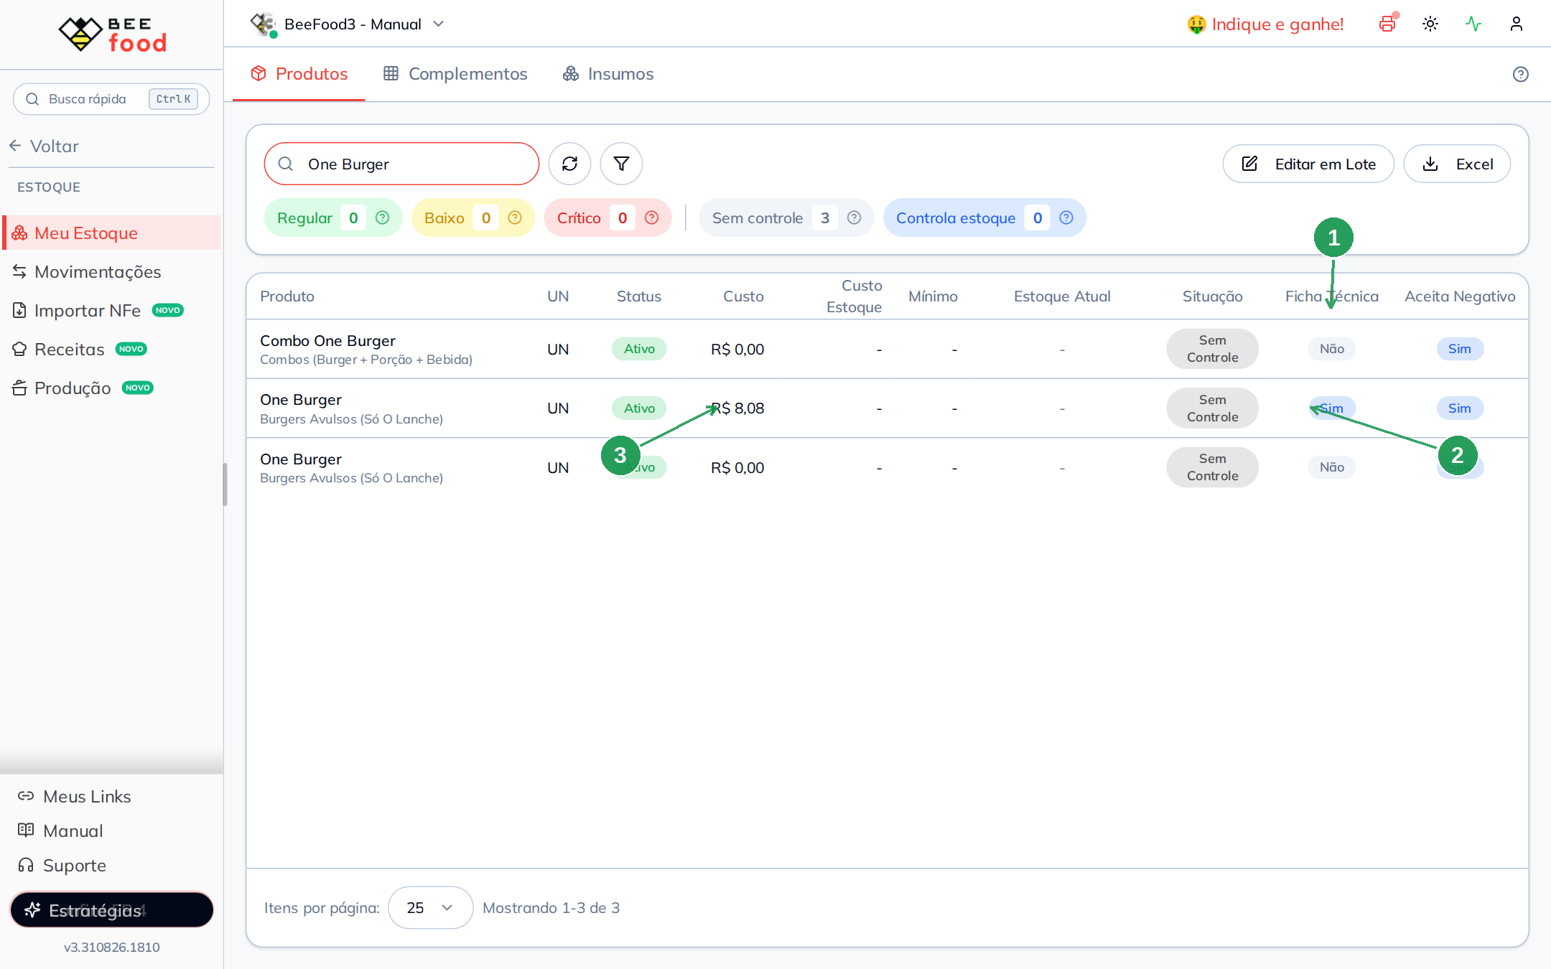Viewport: 1551px width, 969px height.
Task: Open the items per page dropdown
Action: [430, 907]
